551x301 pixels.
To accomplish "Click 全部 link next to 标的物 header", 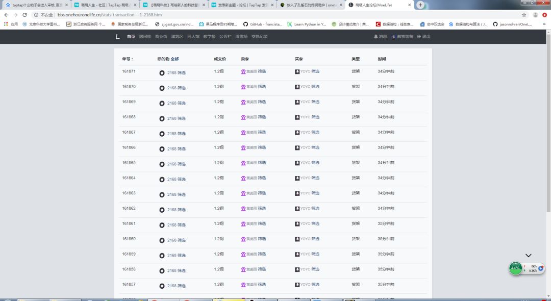I will (x=174, y=59).
